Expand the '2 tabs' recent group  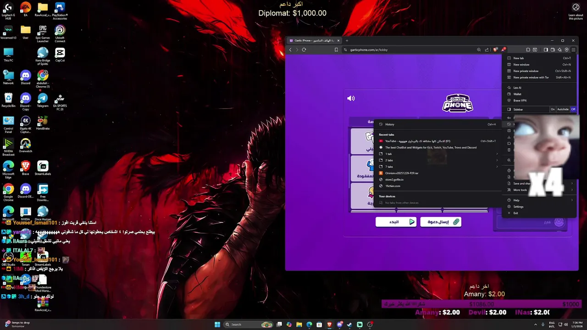[438, 160]
